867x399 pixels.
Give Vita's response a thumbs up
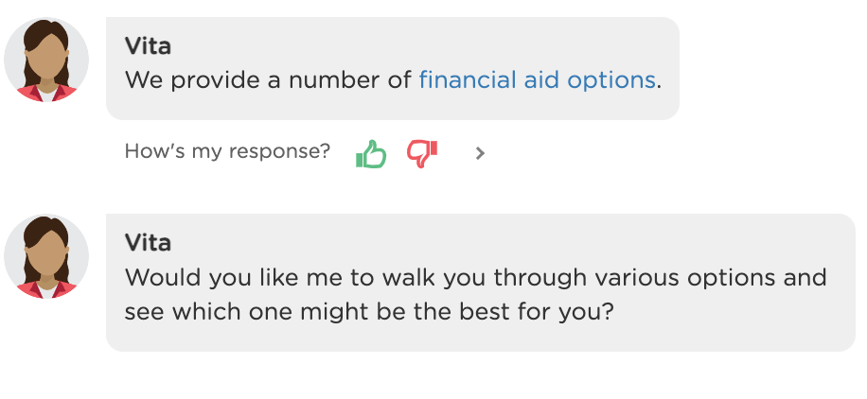coord(371,153)
